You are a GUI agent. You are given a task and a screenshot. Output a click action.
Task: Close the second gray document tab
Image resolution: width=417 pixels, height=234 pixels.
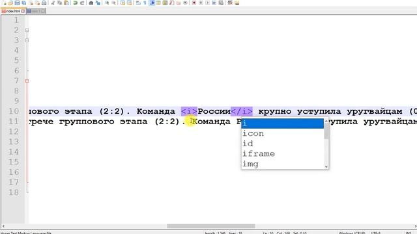[x=44, y=11]
